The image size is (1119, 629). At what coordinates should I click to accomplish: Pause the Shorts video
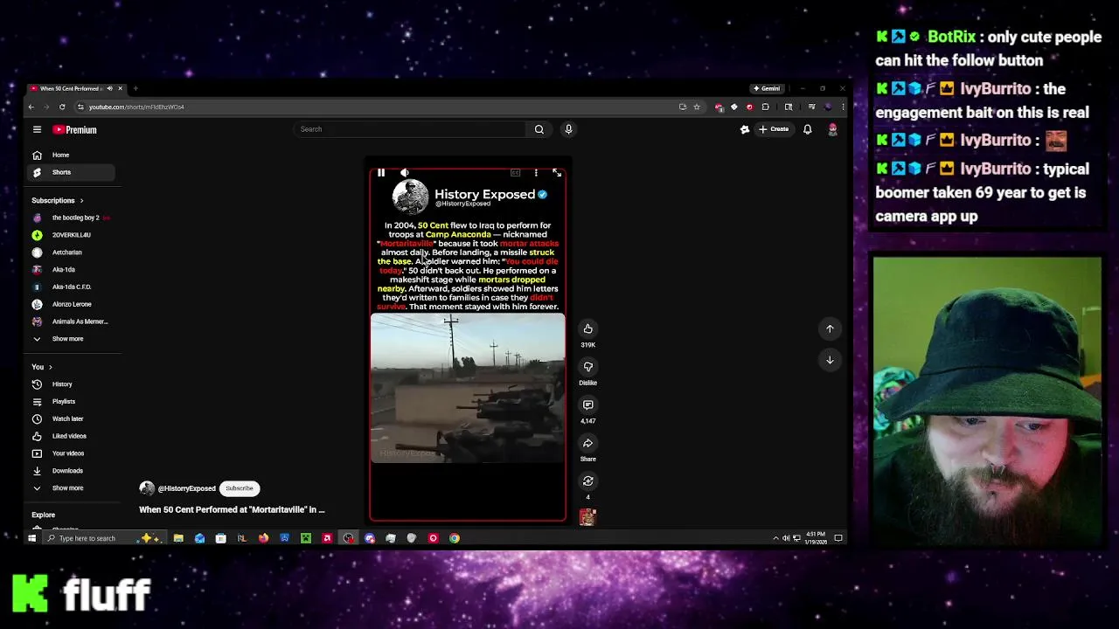pos(381,173)
